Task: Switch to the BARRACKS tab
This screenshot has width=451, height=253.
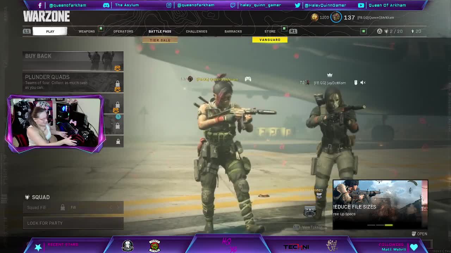Action: coord(233,31)
